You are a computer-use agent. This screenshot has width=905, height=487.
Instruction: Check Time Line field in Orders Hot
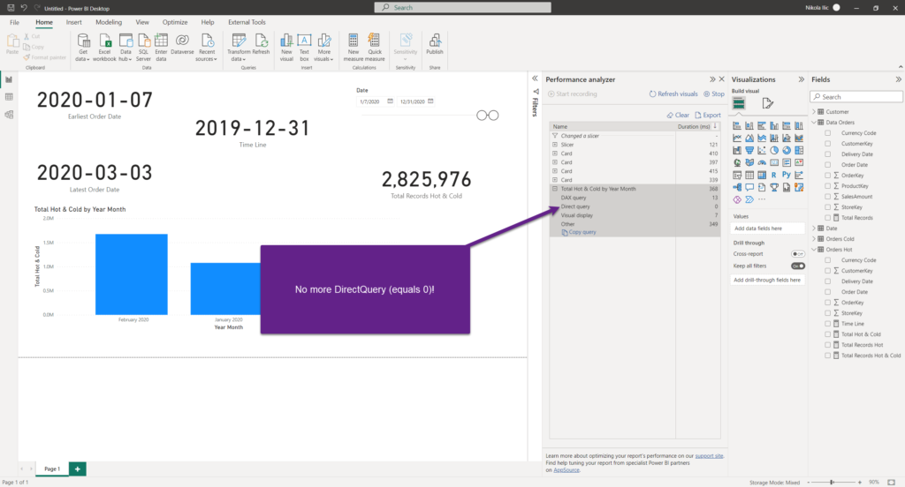(827, 324)
